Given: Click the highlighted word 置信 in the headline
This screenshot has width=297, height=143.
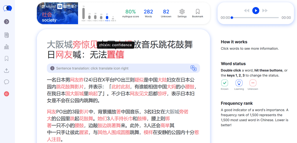Looking at the screenshot, I should pos(115,54).
